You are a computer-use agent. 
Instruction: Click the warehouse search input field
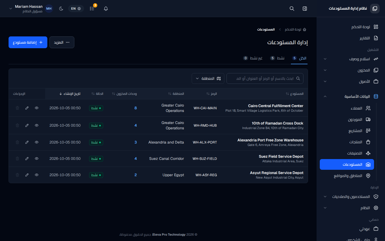[x=265, y=78]
